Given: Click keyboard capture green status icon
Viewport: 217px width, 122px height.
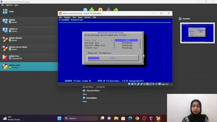Looking at the screenshot, I should pyautogui.click(x=159, y=84).
